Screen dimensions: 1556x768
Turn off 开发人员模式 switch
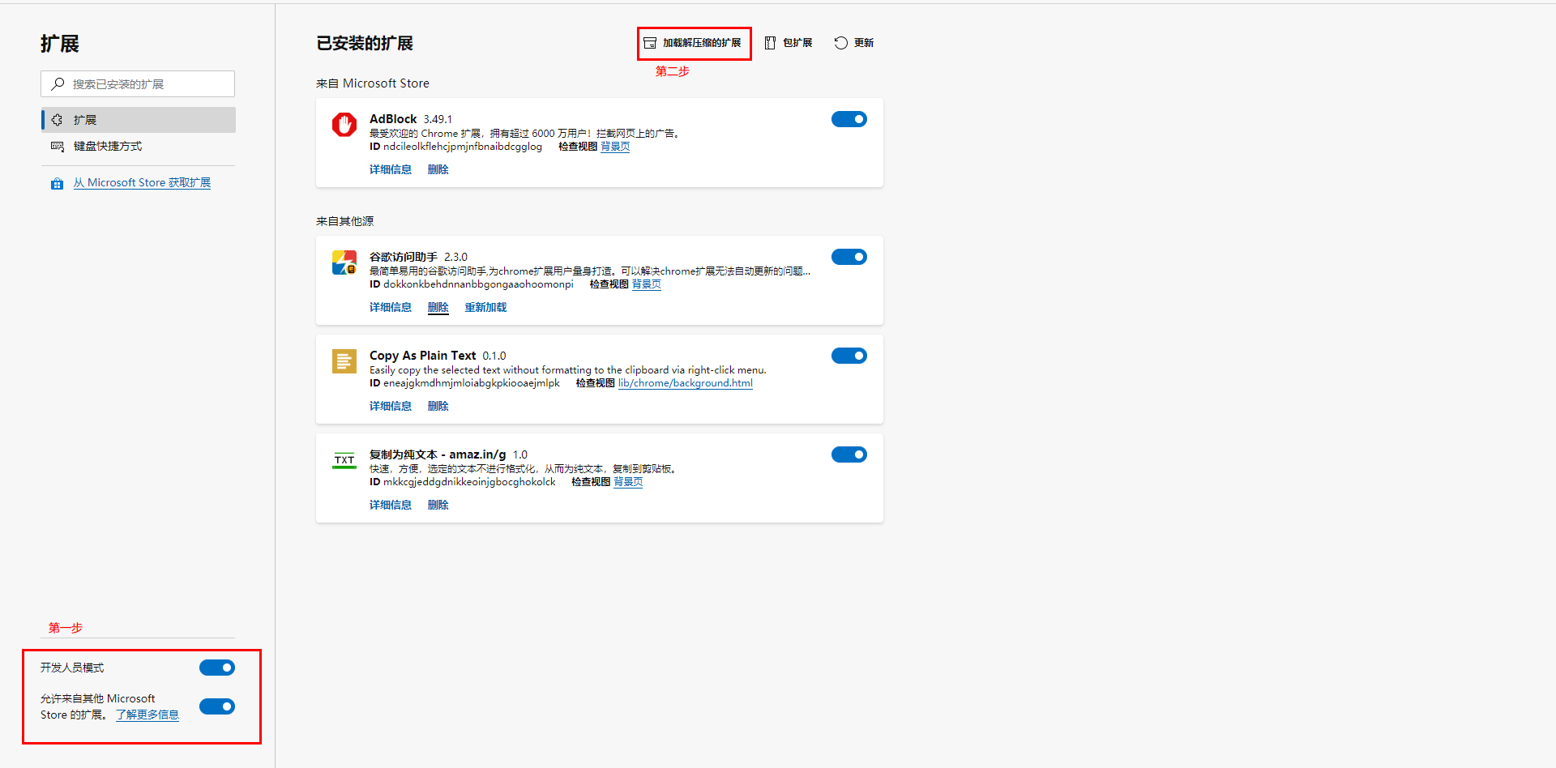point(217,668)
